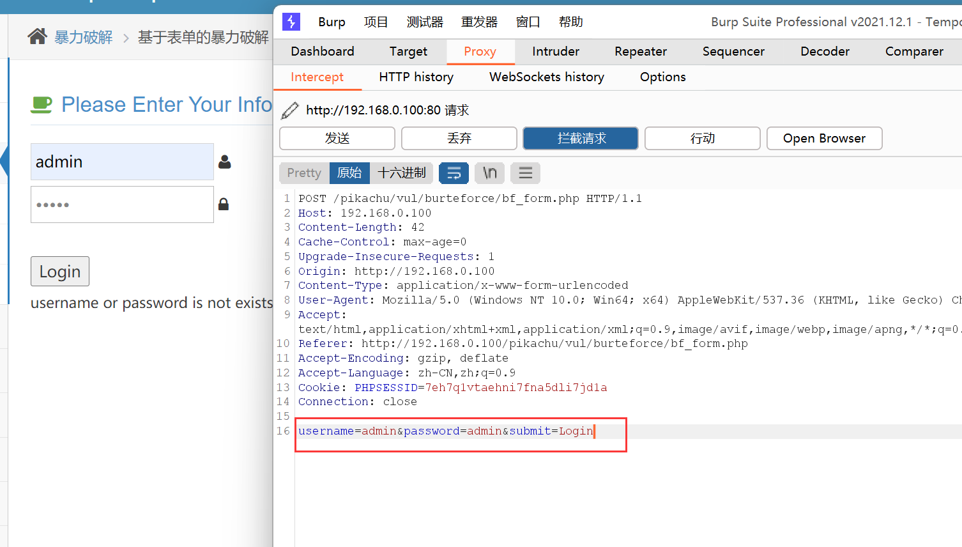This screenshot has height=547, width=962.
Task: Click the "username or password is not exists" message
Action: point(152,303)
